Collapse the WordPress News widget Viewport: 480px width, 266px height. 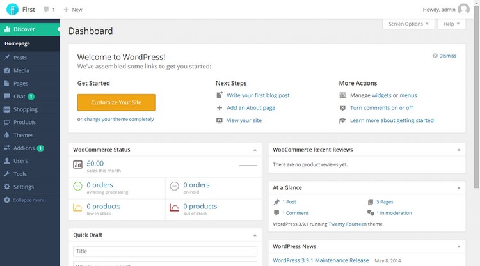[x=459, y=247]
